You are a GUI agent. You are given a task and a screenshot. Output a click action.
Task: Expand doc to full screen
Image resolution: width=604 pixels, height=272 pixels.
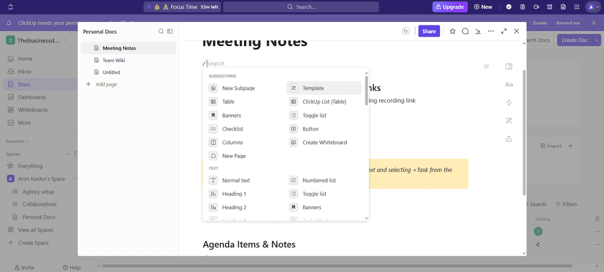click(x=504, y=31)
